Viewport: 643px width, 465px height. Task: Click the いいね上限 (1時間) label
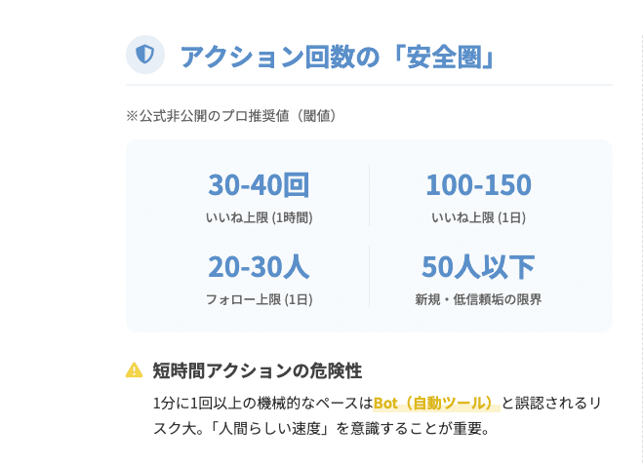pyautogui.click(x=259, y=217)
